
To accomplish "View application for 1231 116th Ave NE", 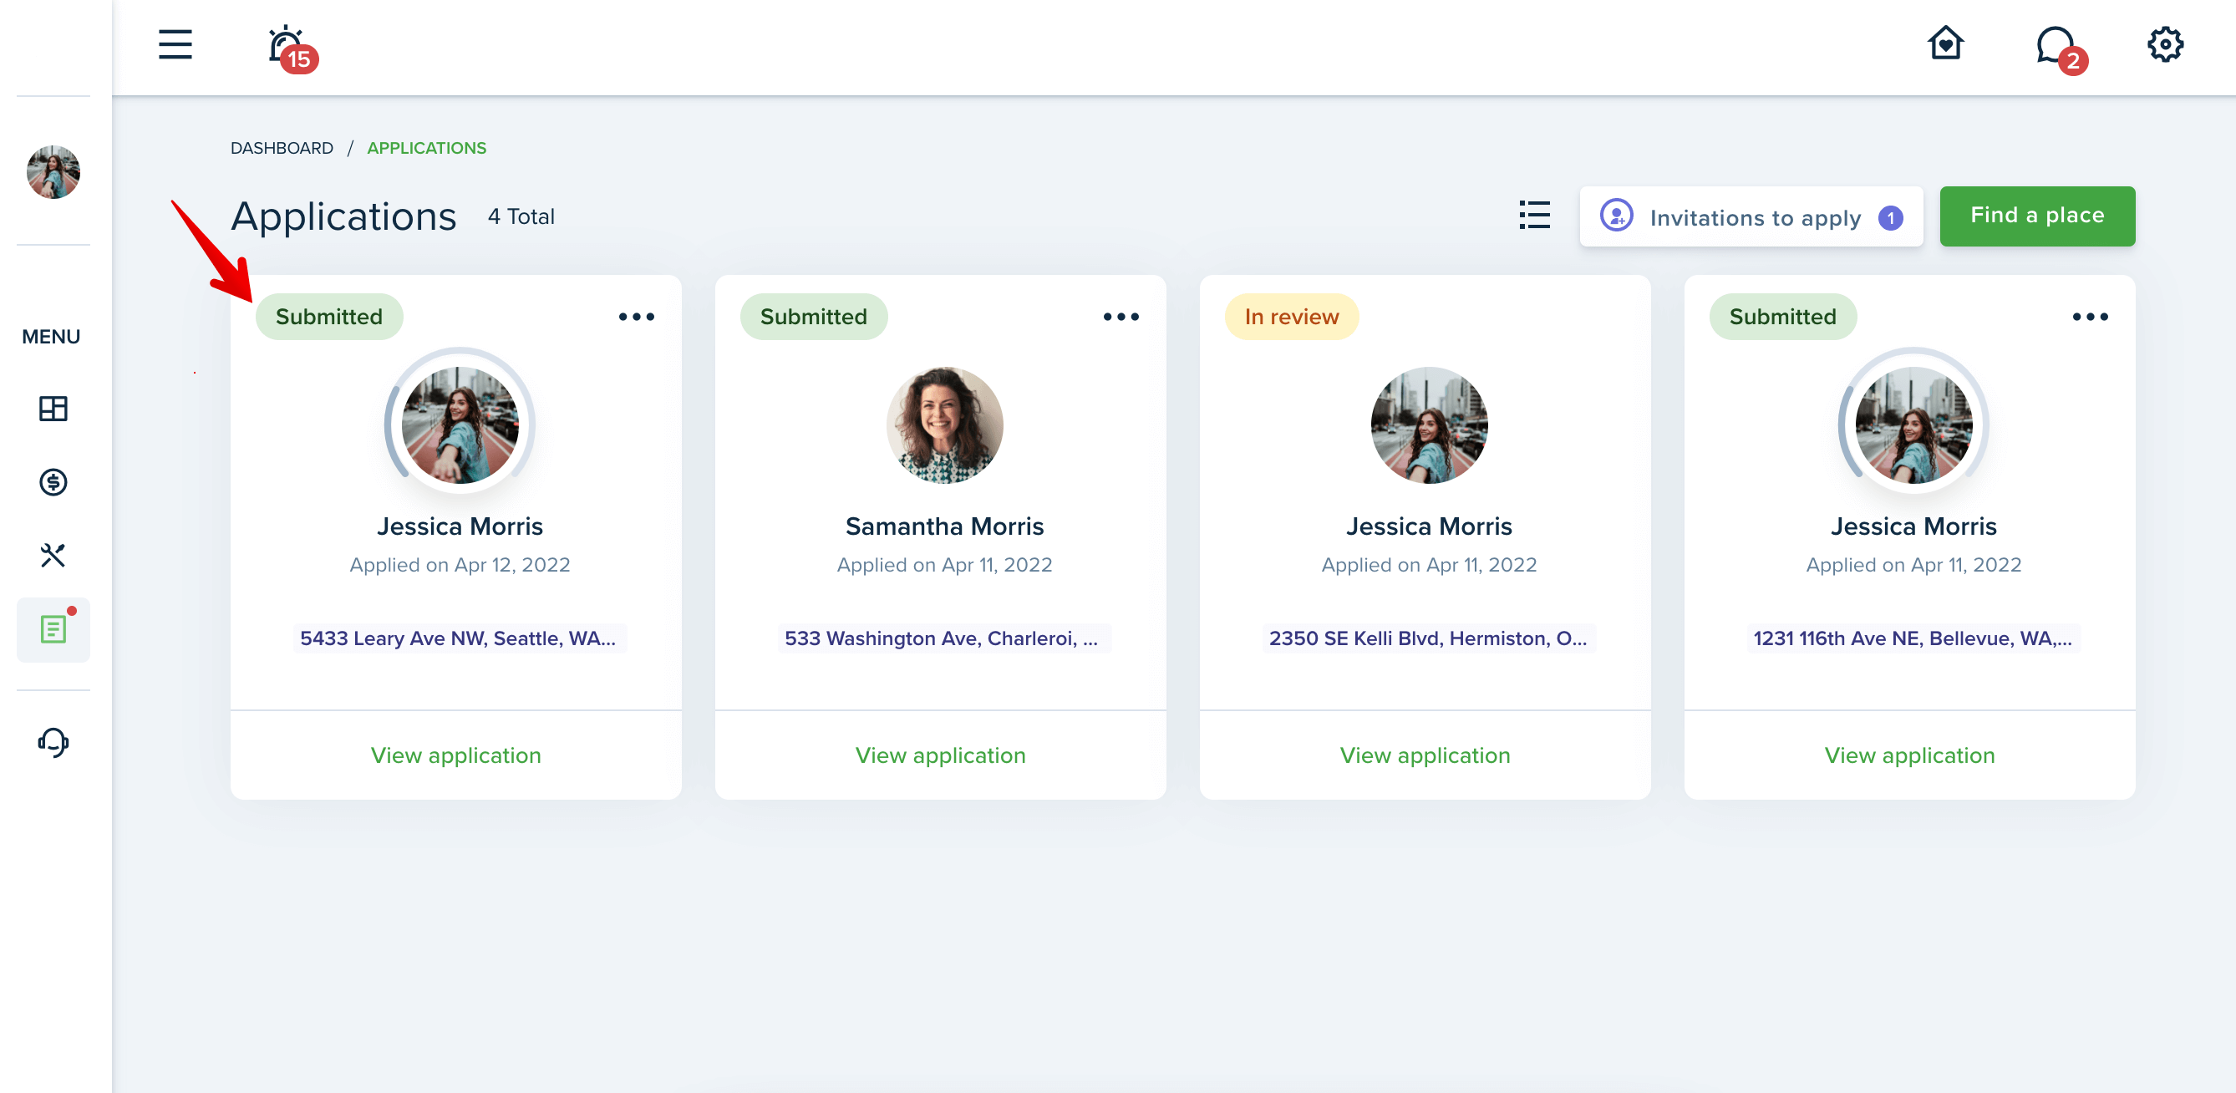I will [x=1908, y=755].
